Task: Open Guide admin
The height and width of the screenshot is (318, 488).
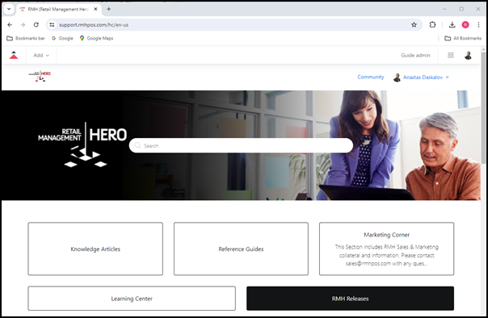Action: 415,56
